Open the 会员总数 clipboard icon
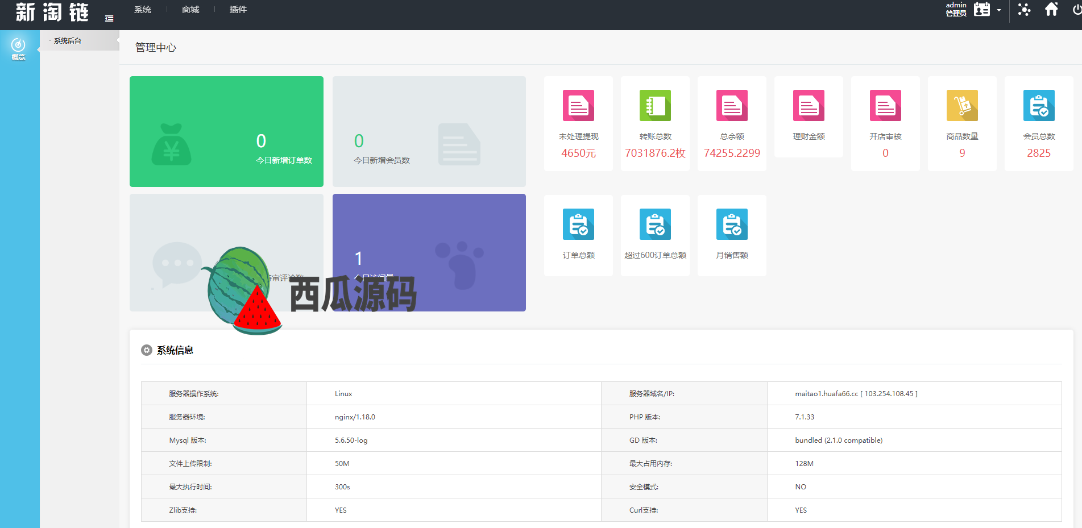 tap(1039, 106)
